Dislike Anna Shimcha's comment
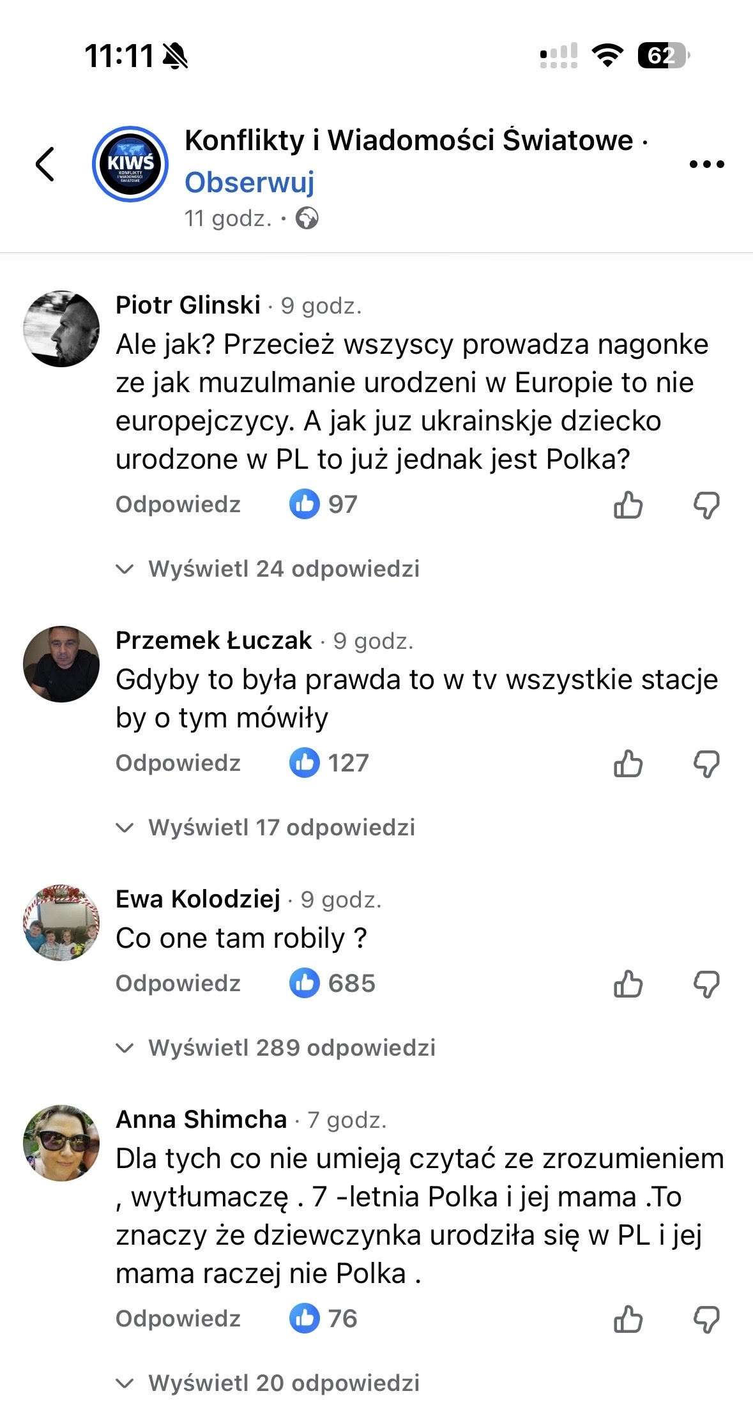The image size is (753, 1428). pos(706,1319)
